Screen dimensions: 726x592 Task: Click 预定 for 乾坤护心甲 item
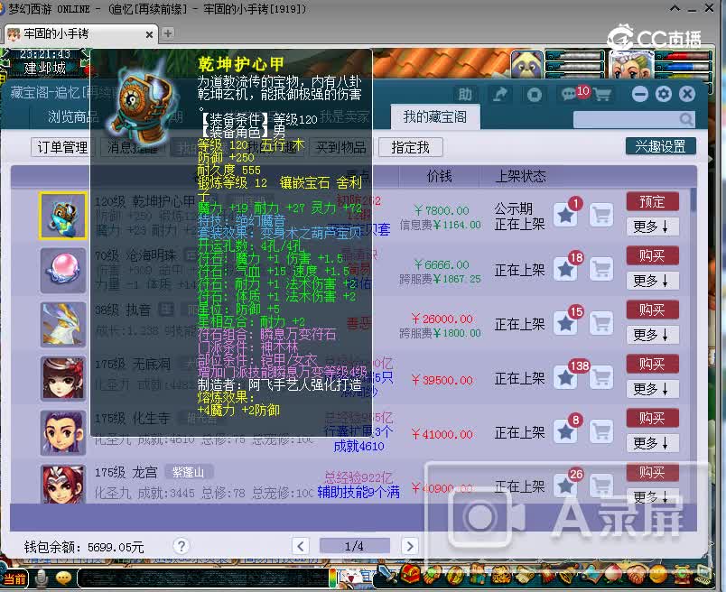652,201
